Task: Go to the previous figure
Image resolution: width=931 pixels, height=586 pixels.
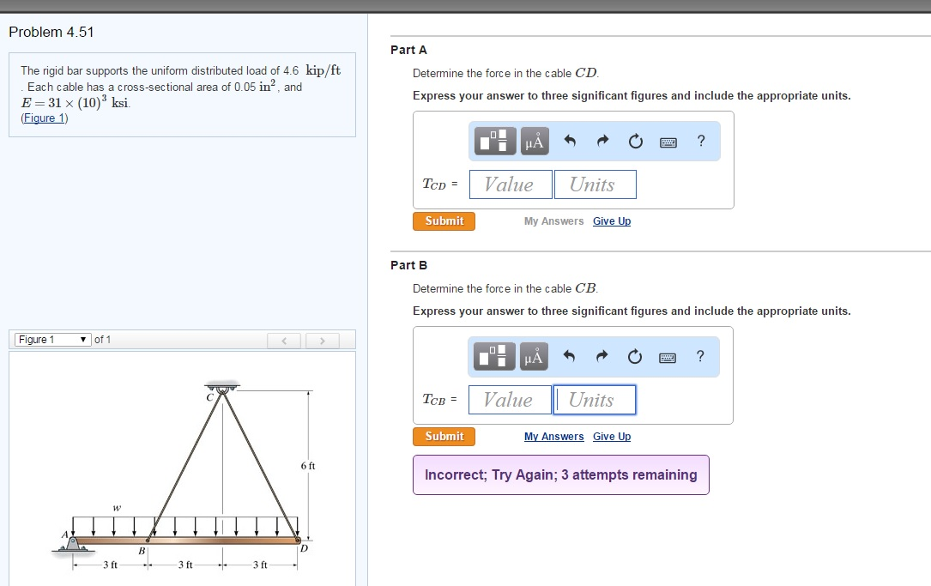Action: [282, 341]
